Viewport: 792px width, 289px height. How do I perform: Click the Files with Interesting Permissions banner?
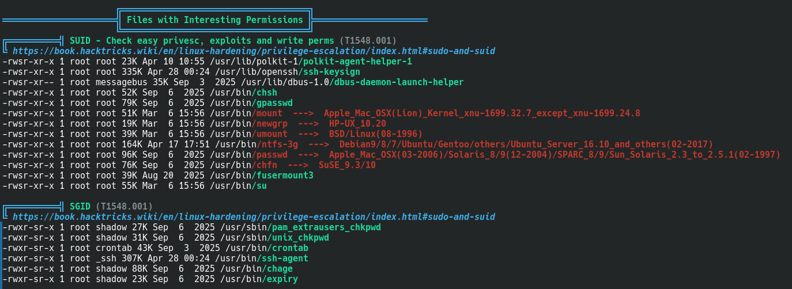coord(215,20)
